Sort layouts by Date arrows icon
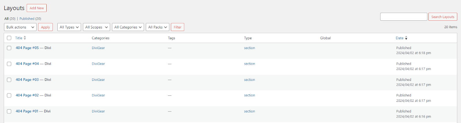Image resolution: width=461 pixels, height=123 pixels. 406,38
